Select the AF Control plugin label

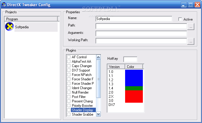pyautogui.click(x=79, y=57)
